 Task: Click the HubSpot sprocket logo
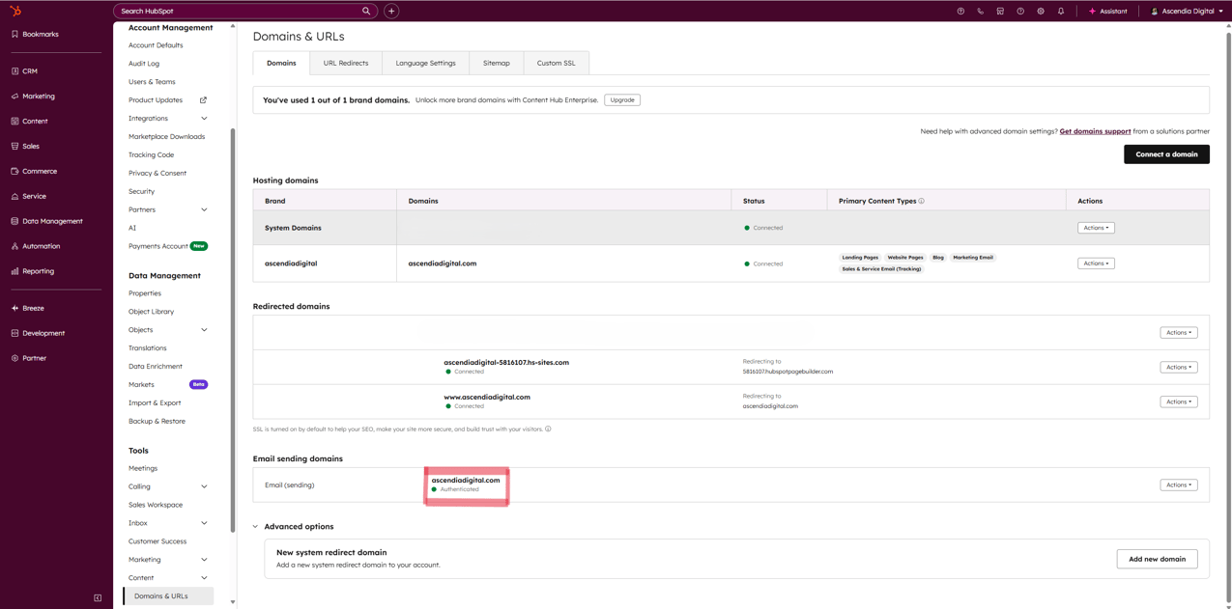pos(15,11)
